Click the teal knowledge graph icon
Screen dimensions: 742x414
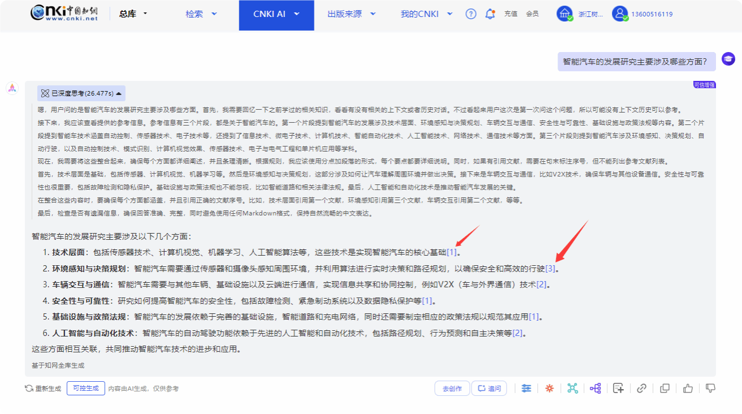[572, 389]
